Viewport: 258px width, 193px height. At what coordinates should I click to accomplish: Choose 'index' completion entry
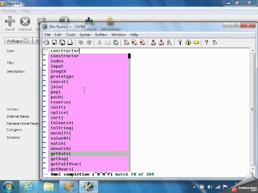[88, 61]
